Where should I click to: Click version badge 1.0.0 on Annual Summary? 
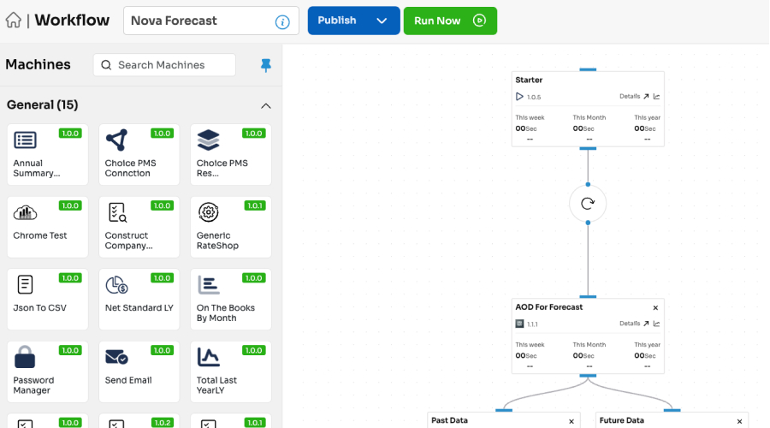[70, 134]
